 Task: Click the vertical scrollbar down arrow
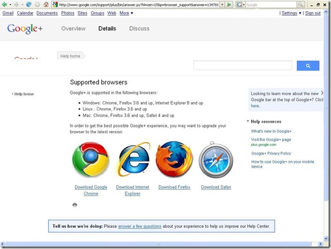tap(326, 238)
